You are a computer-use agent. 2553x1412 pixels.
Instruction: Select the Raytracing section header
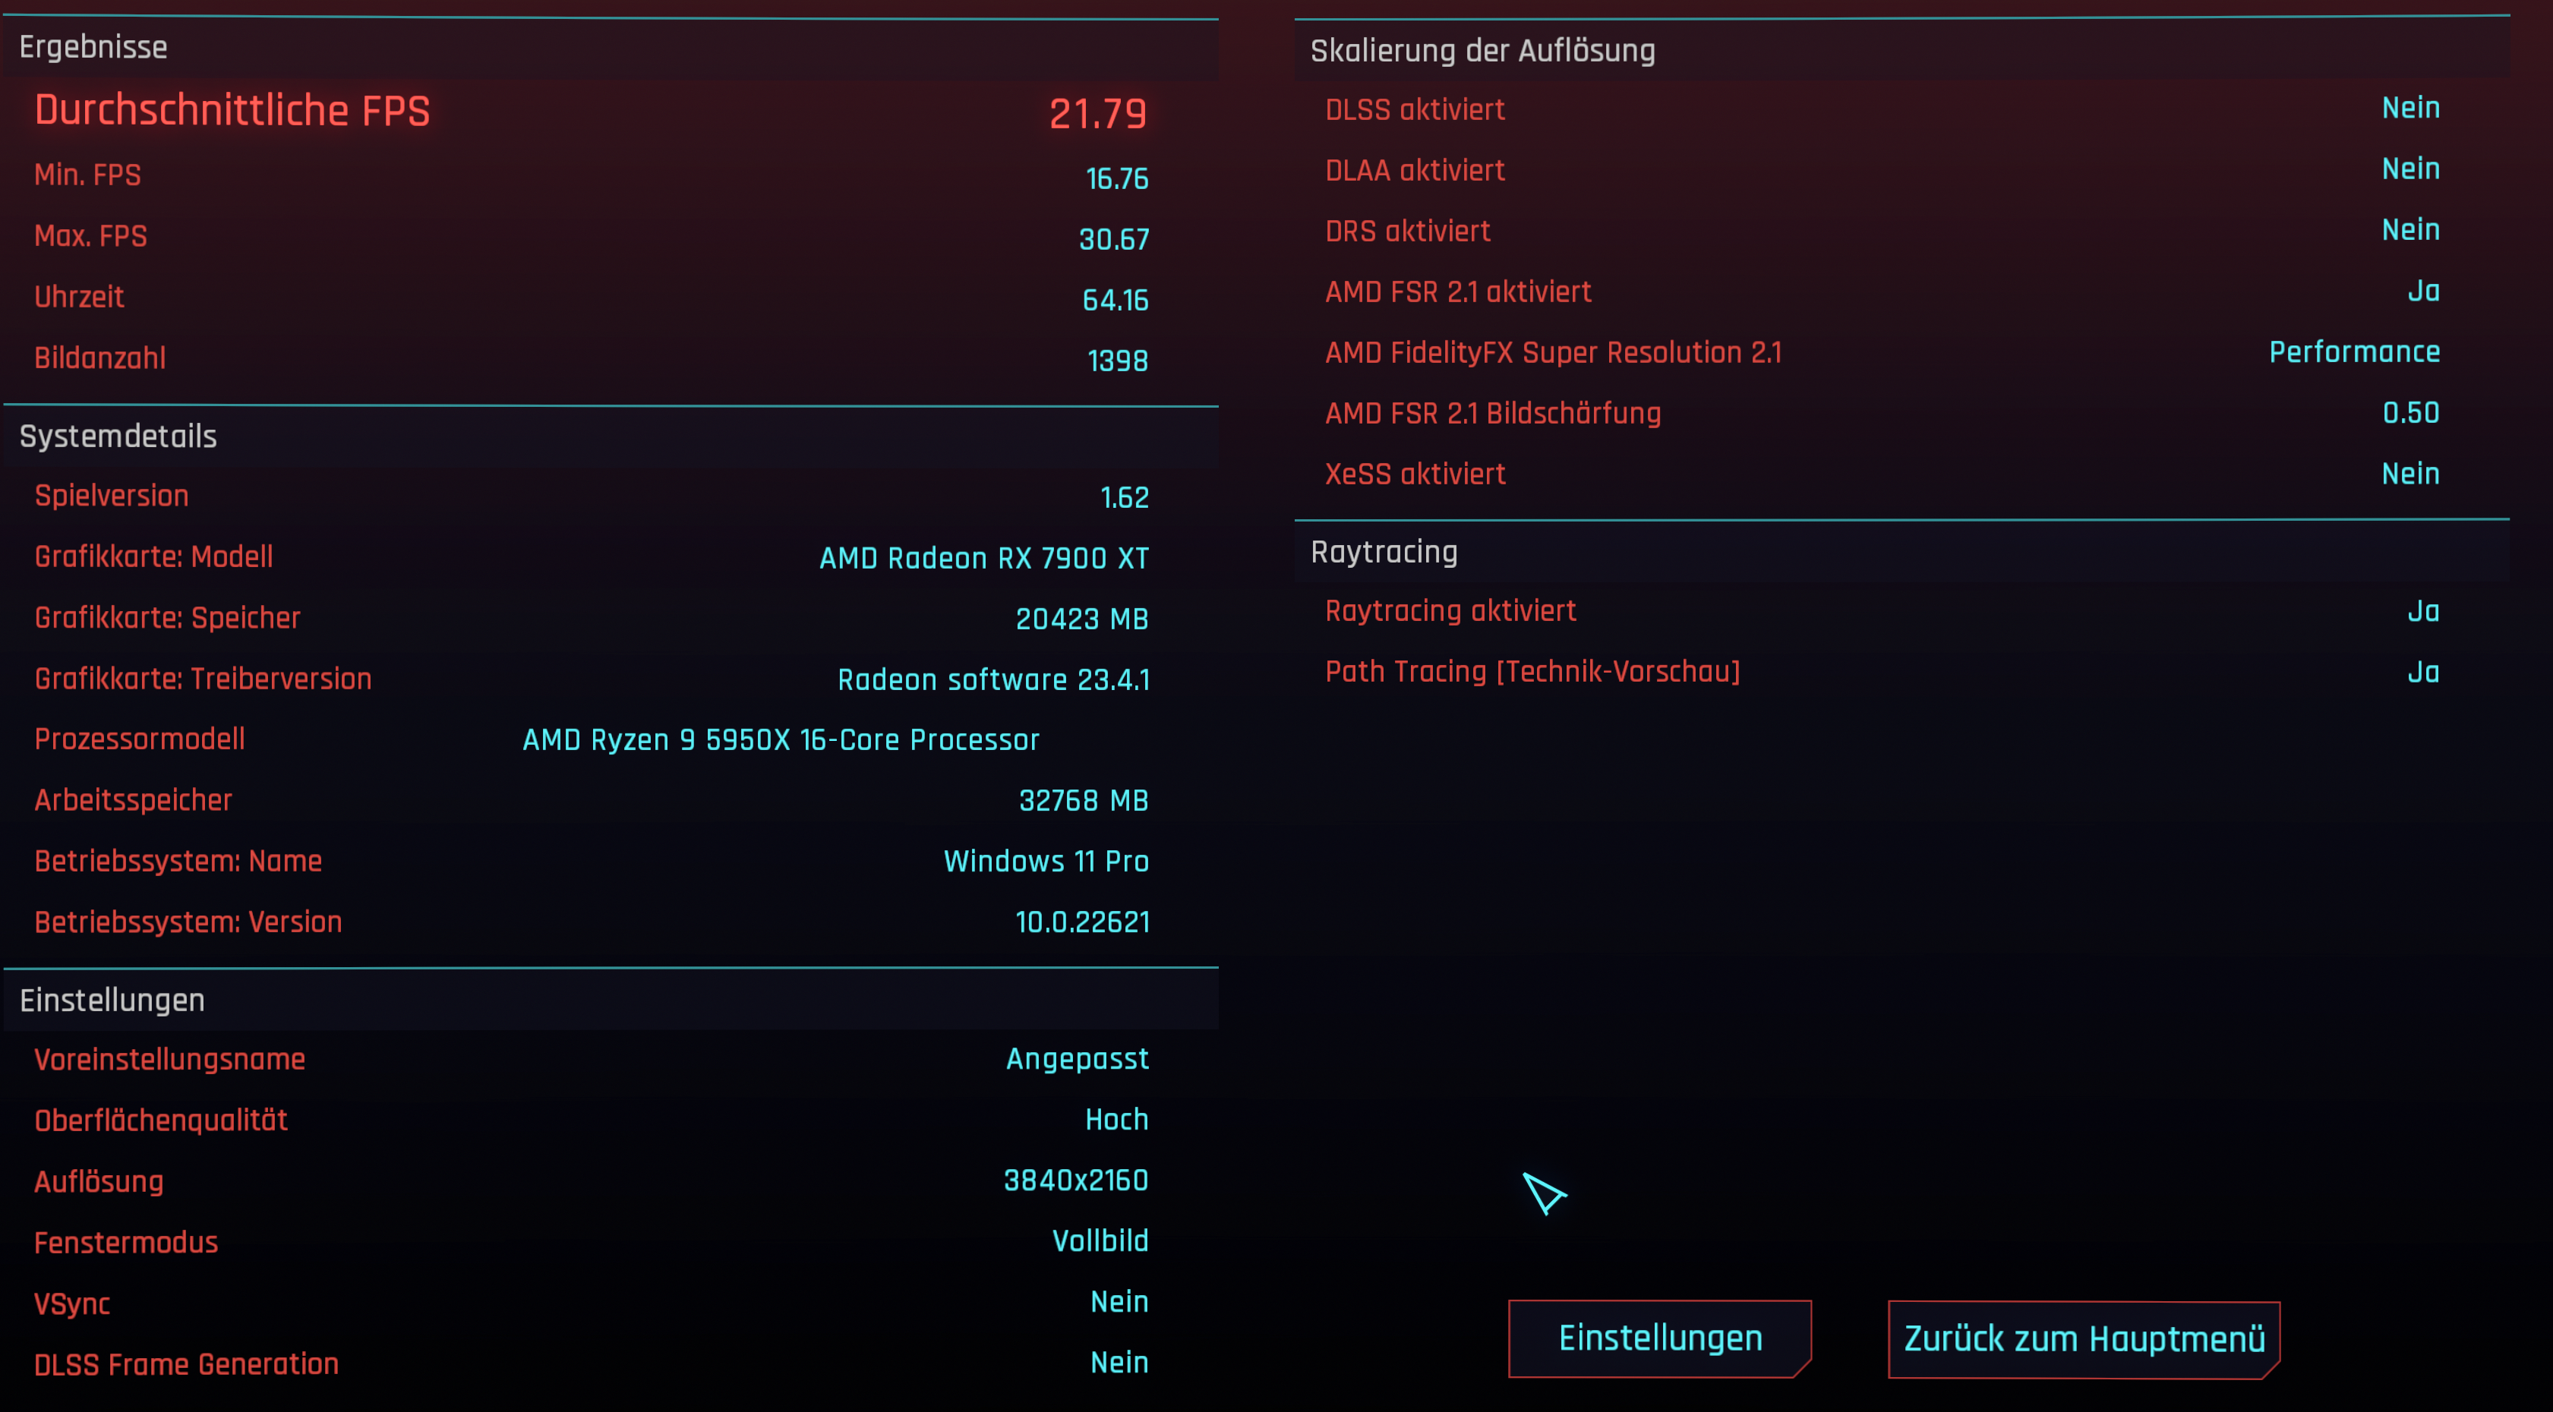click(1384, 552)
